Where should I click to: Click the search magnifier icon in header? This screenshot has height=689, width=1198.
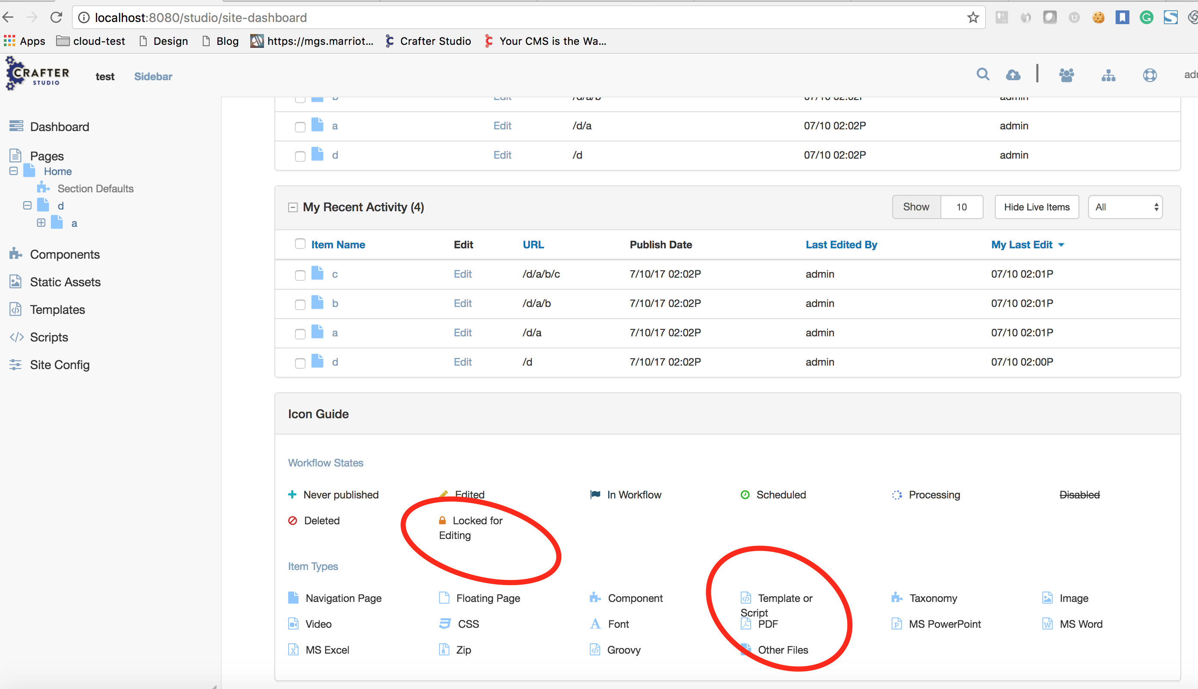click(x=983, y=75)
